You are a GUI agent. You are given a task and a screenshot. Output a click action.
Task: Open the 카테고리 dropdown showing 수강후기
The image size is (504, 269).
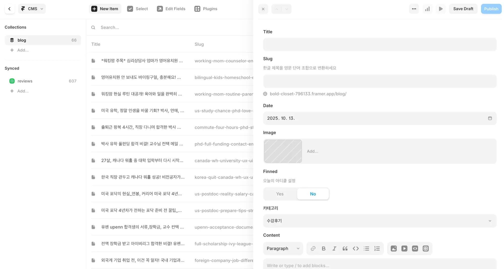(x=379, y=221)
